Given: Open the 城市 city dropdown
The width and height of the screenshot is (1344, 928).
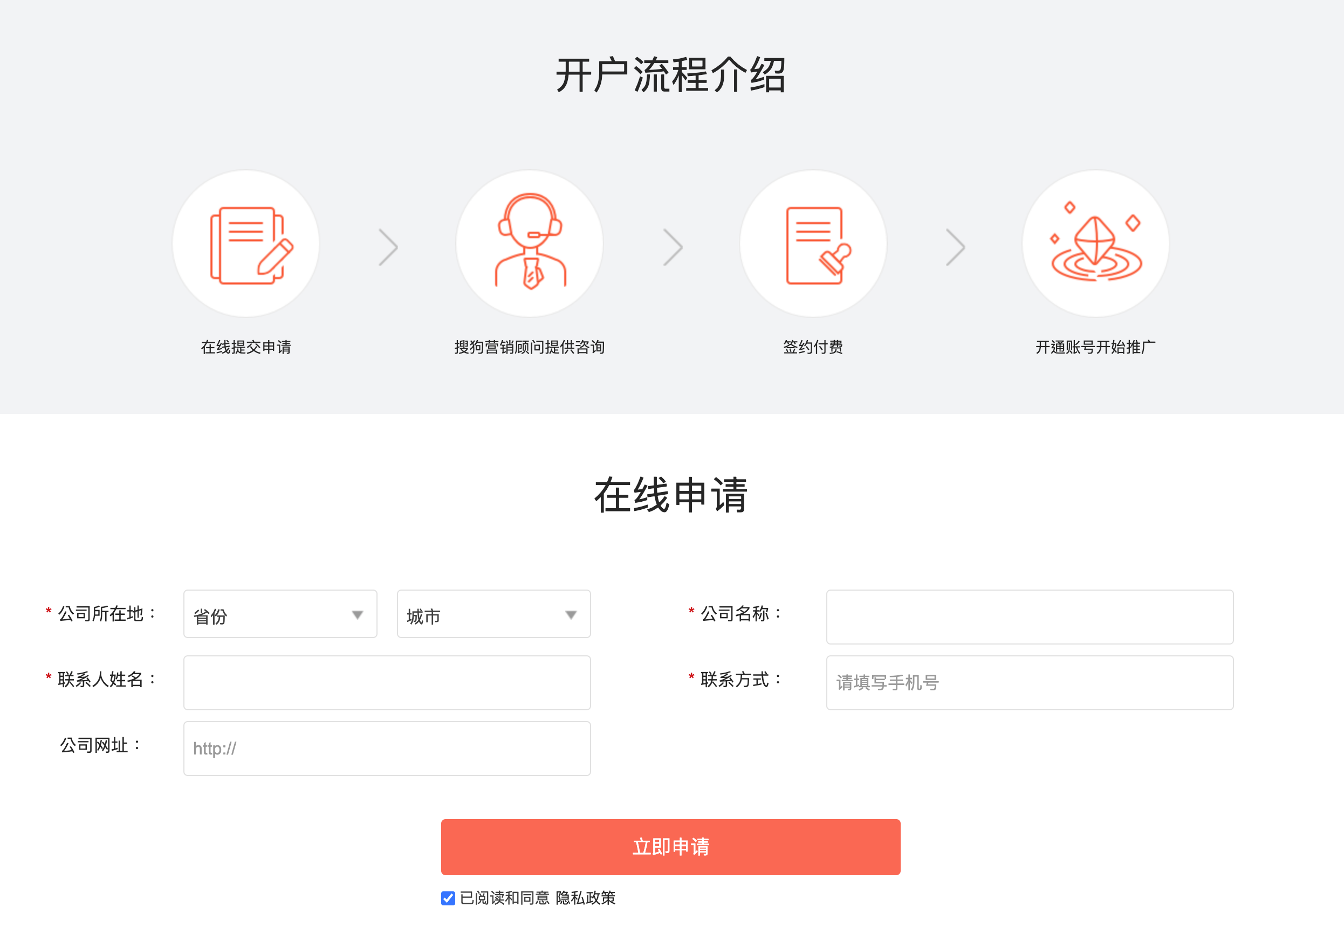Looking at the screenshot, I should (493, 614).
